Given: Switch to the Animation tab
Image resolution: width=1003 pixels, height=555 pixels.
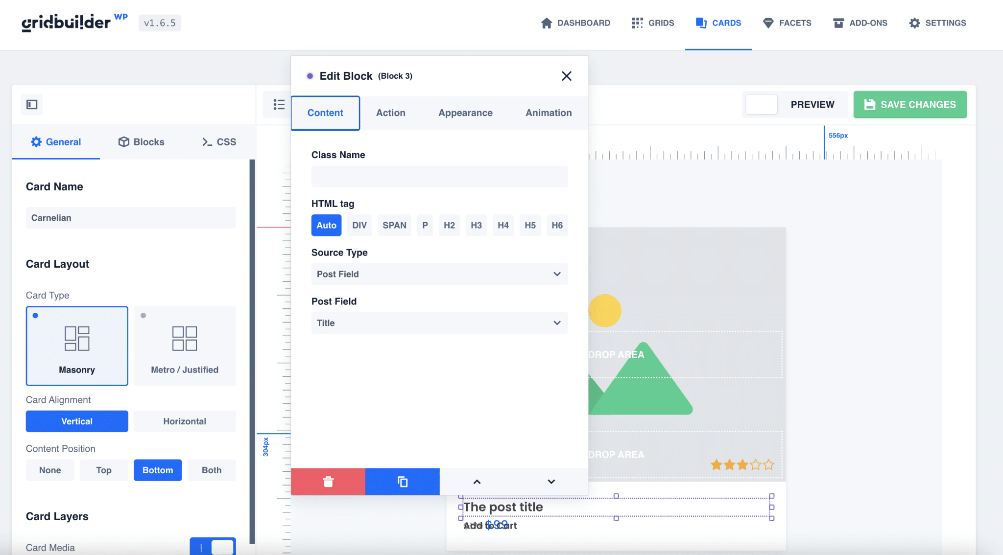Looking at the screenshot, I should [549, 113].
